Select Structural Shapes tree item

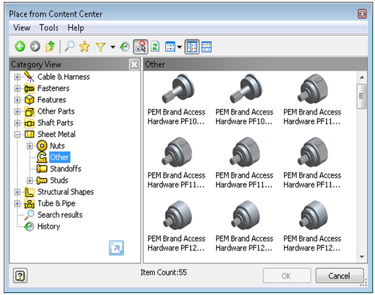(x=66, y=192)
